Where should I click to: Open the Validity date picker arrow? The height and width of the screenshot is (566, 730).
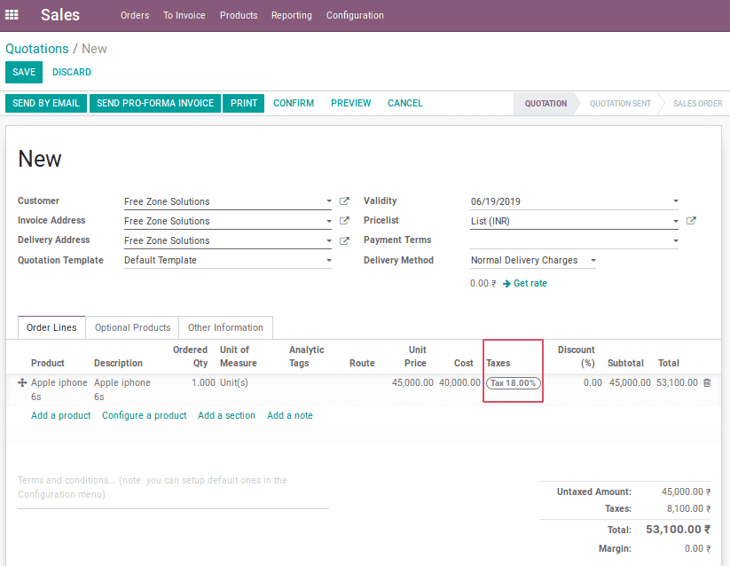(x=676, y=201)
